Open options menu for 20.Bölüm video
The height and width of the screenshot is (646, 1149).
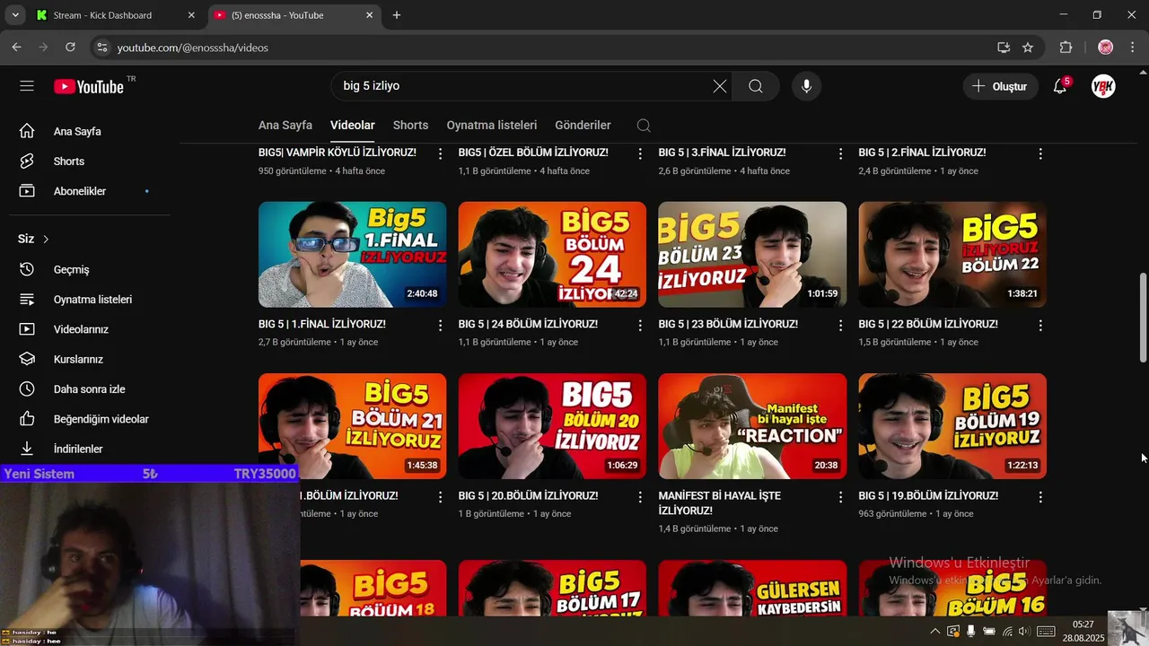tap(640, 496)
